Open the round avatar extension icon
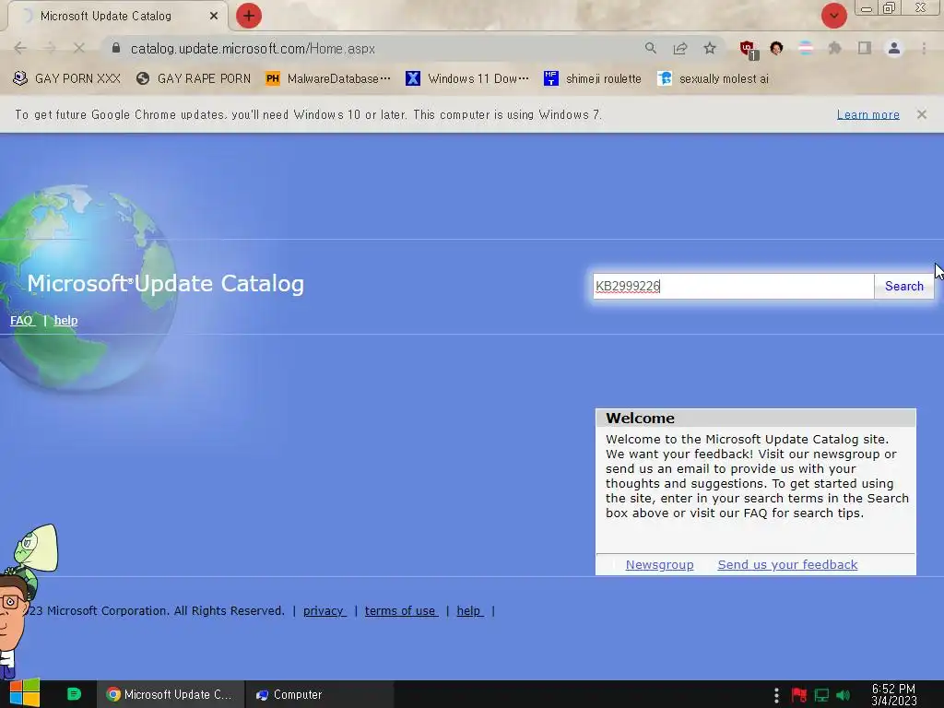 [776, 48]
